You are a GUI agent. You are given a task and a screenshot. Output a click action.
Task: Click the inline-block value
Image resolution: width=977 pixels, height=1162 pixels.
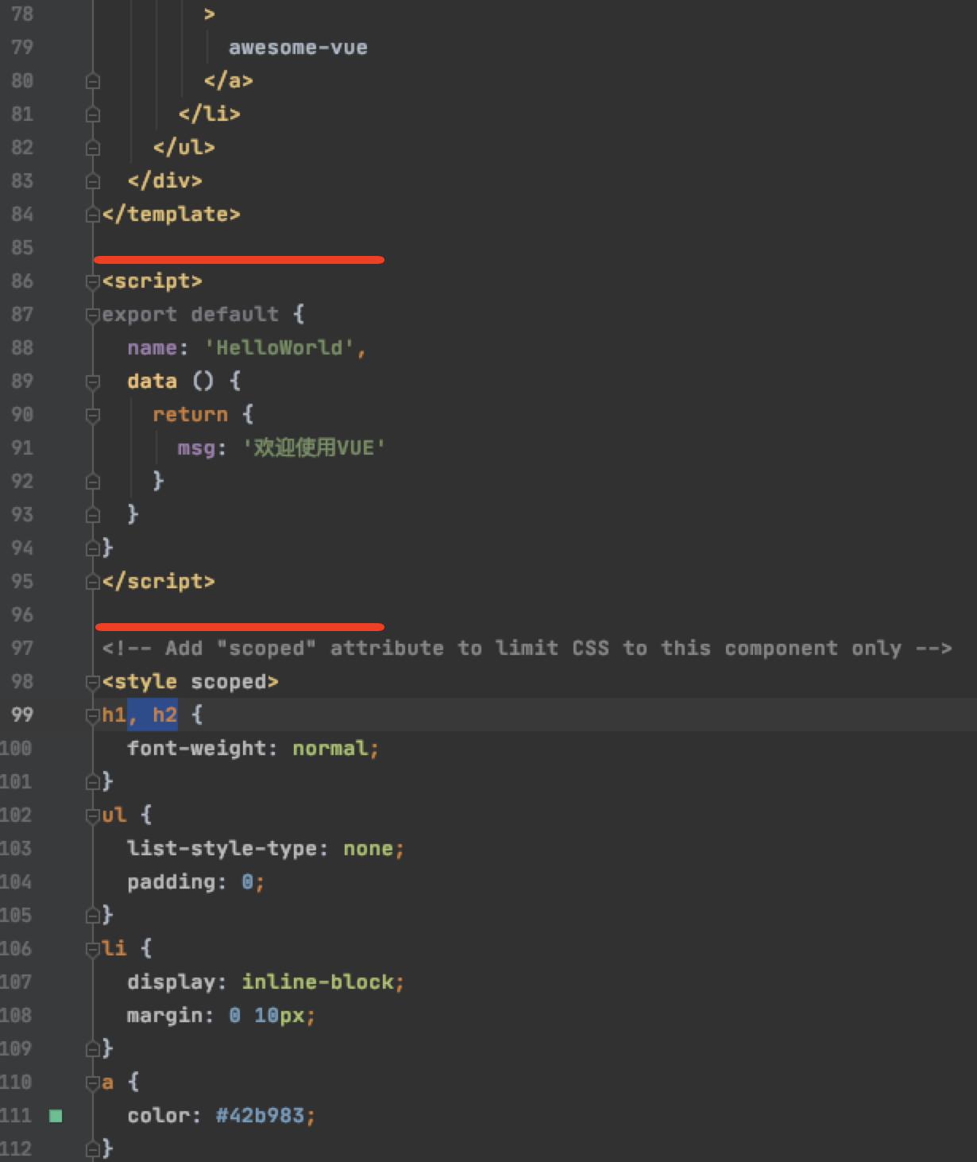[317, 982]
